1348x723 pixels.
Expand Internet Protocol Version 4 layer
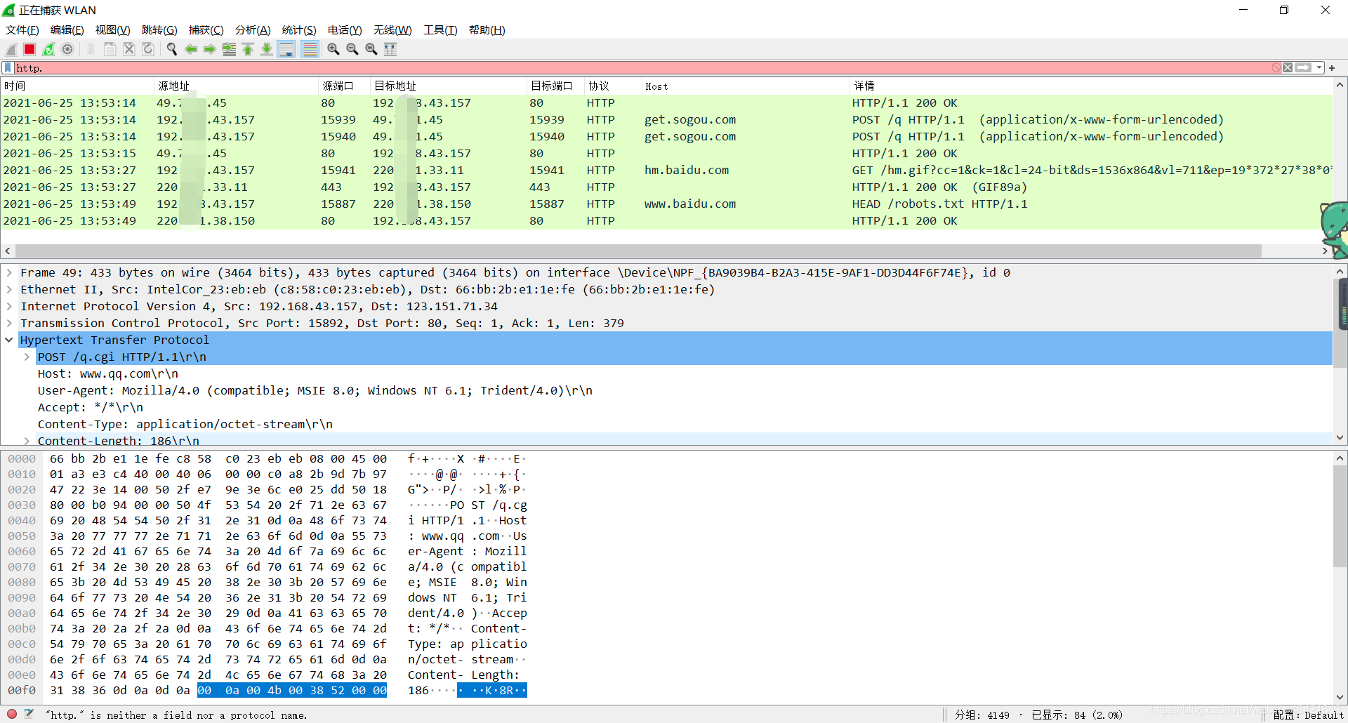tap(9, 306)
